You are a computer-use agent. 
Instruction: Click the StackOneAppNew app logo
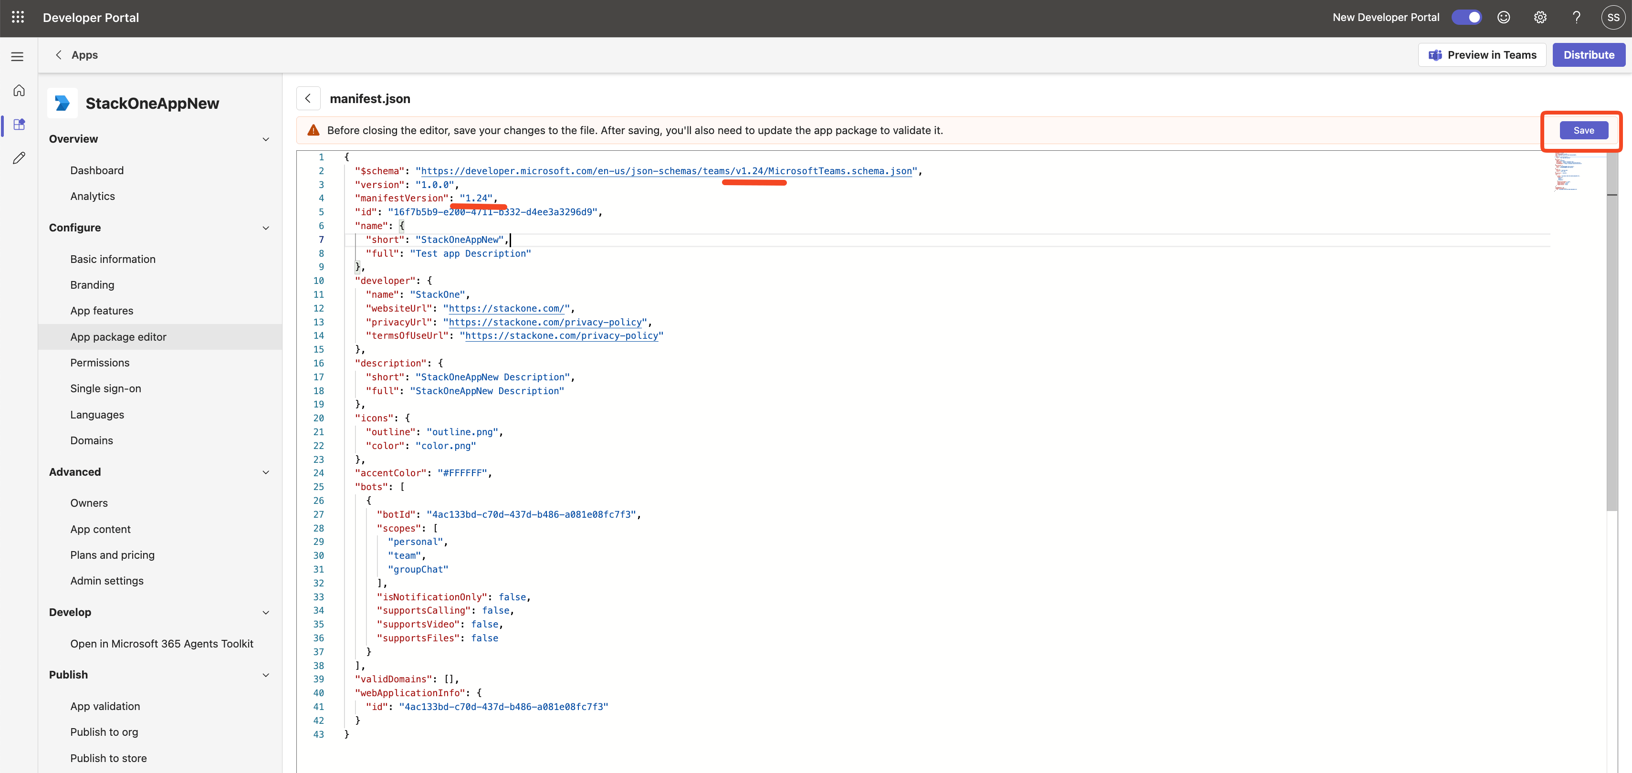[x=62, y=103]
